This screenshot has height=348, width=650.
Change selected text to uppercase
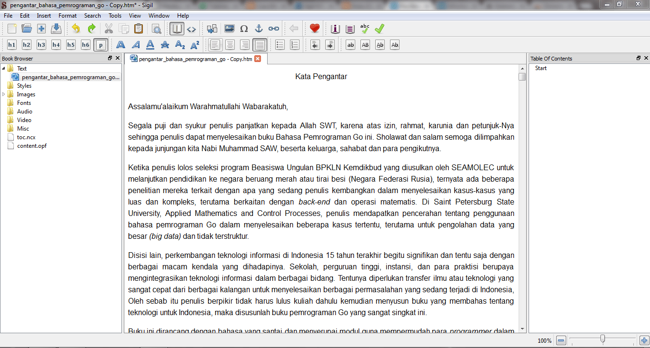pyautogui.click(x=365, y=45)
